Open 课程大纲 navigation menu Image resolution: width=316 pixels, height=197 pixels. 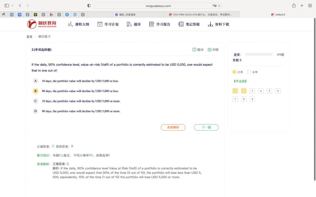(79, 24)
